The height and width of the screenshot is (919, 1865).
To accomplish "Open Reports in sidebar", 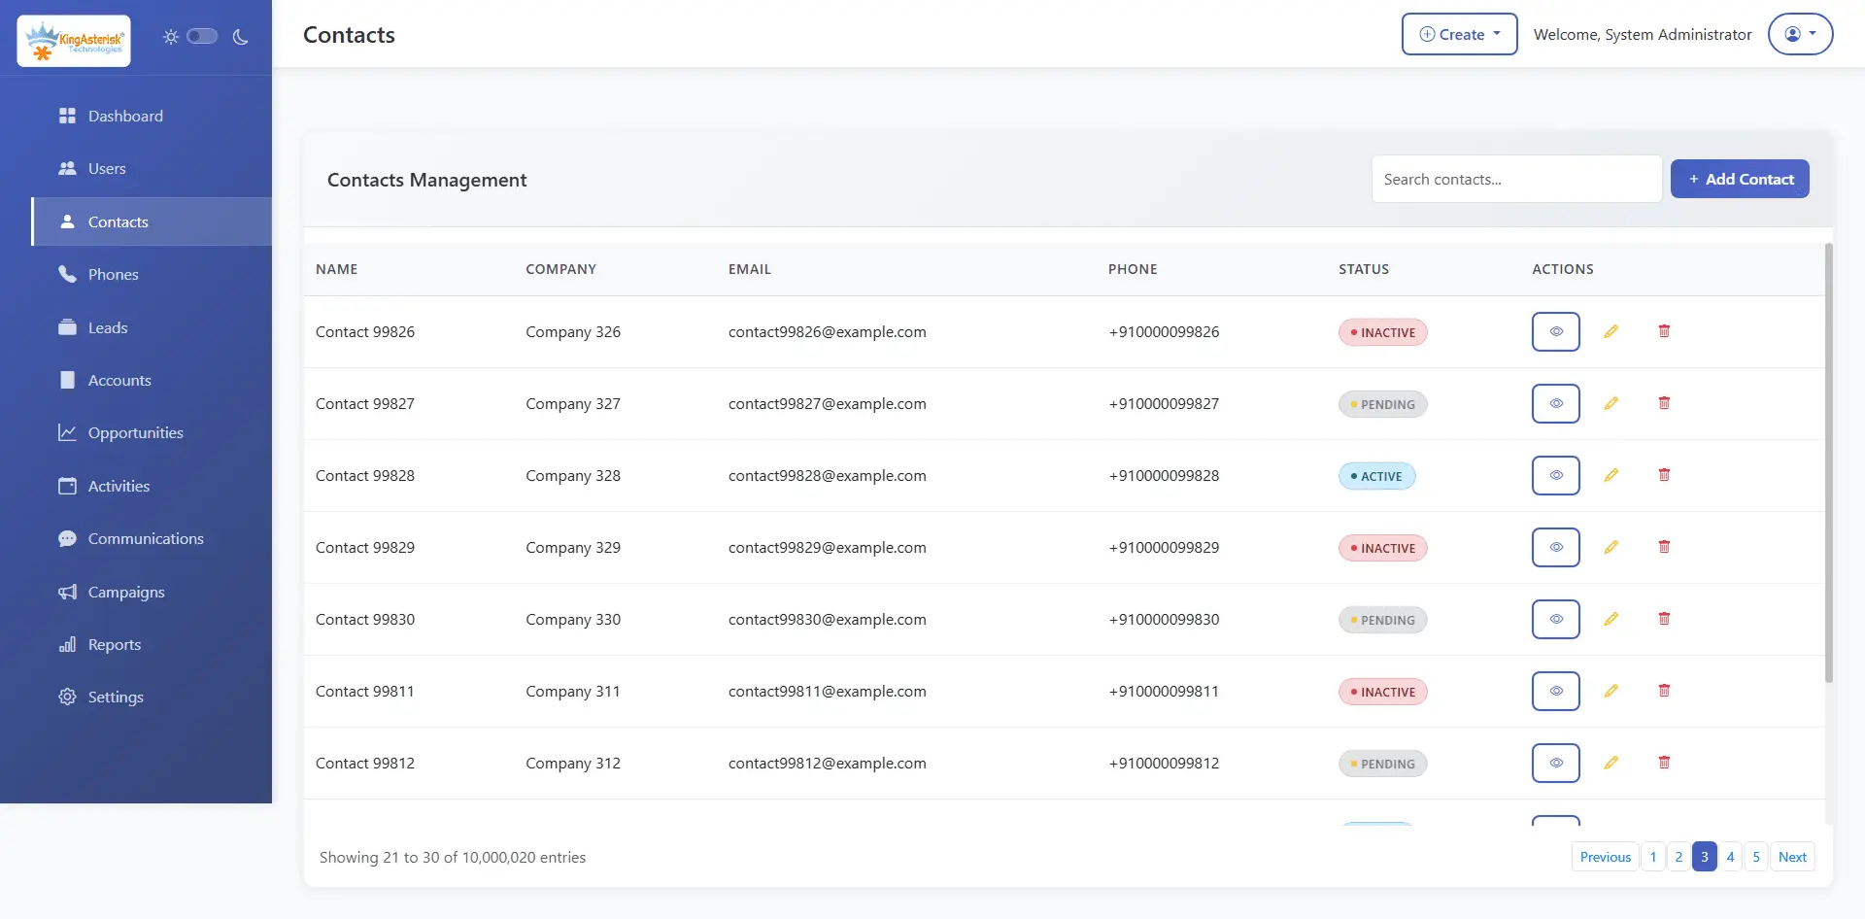I will [x=152, y=644].
